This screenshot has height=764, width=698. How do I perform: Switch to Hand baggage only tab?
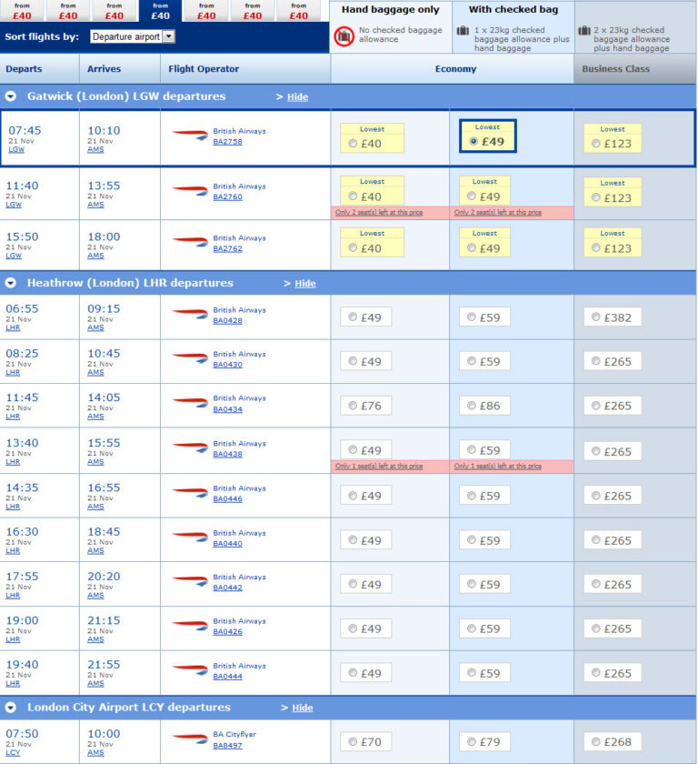coord(391,10)
